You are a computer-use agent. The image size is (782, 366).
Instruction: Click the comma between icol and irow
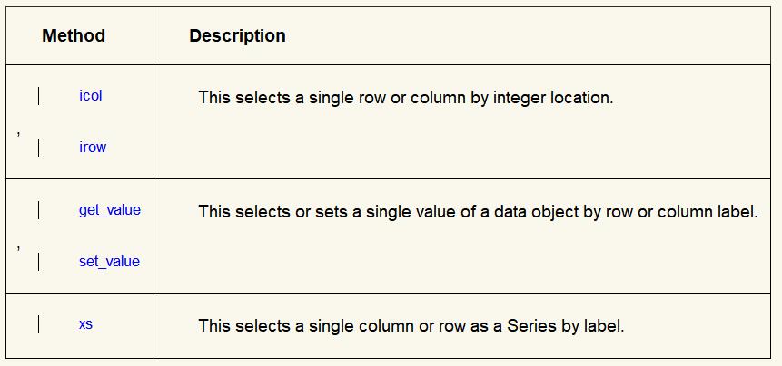[19, 133]
